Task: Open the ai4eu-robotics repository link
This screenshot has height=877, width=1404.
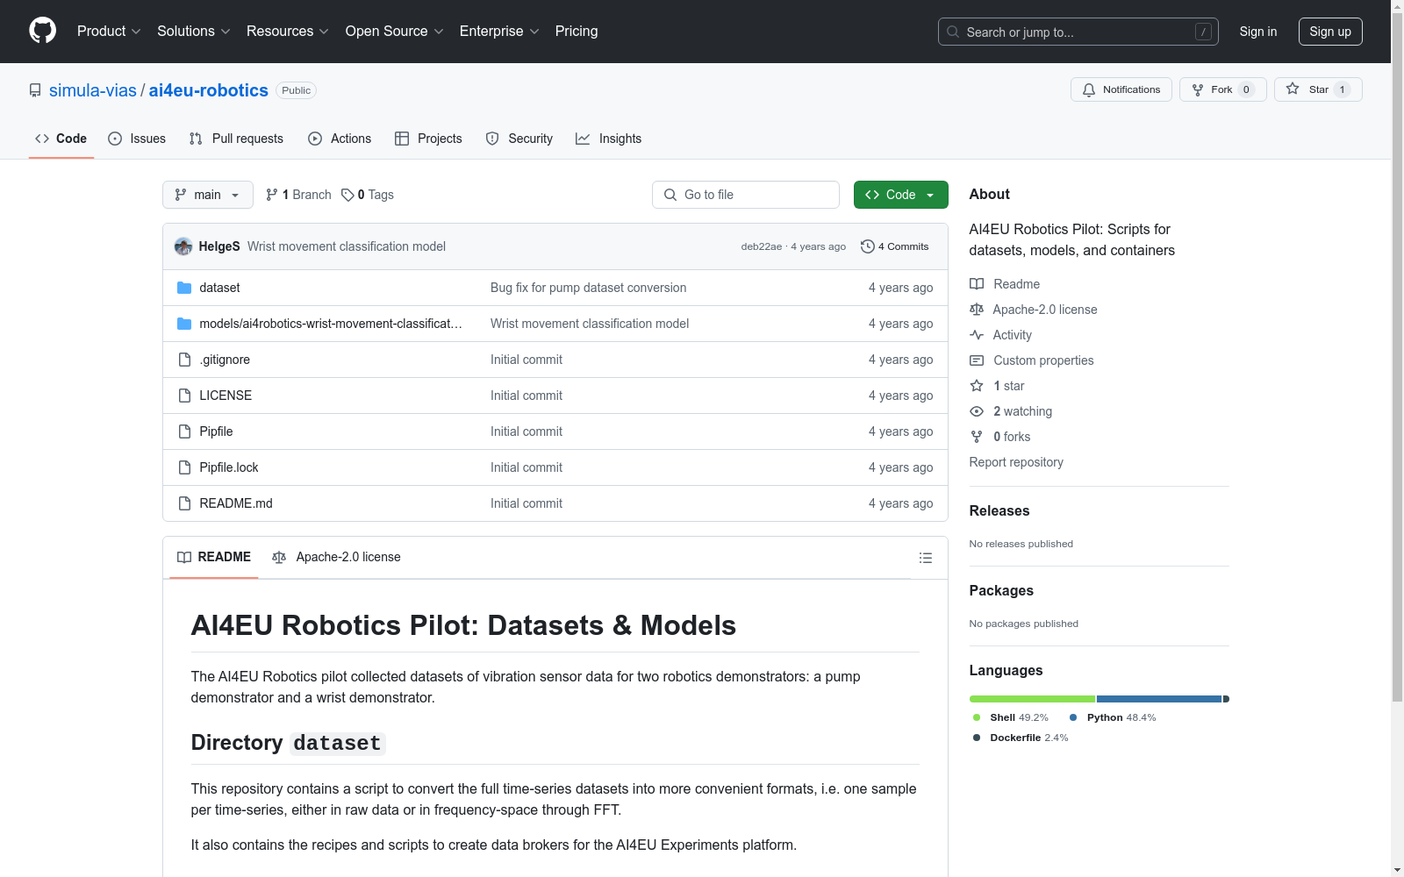Action: 209,90
